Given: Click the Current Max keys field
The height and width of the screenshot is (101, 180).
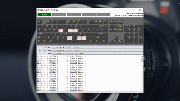Looking at the screenshot, I should [x=98, y=50].
